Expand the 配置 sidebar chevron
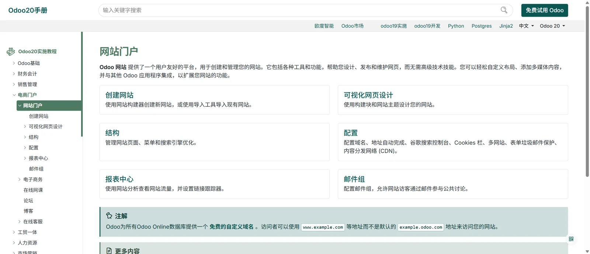 [25, 147]
